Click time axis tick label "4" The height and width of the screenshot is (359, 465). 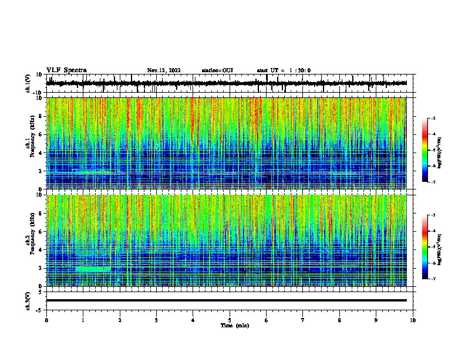193,320
